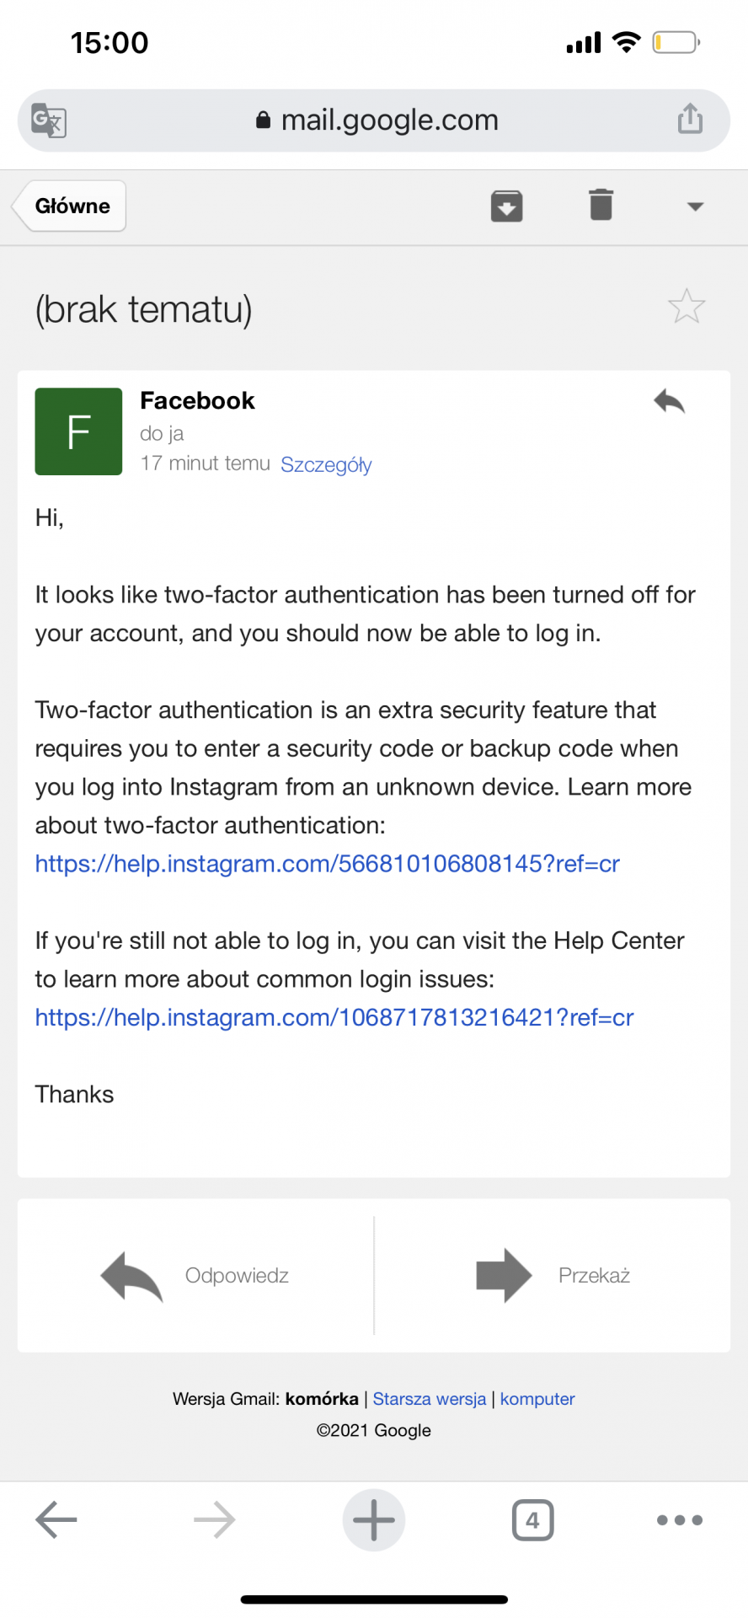Viewport: 748px width, 1618px height.
Task: Tap the share icon in address bar
Action: pos(690,119)
